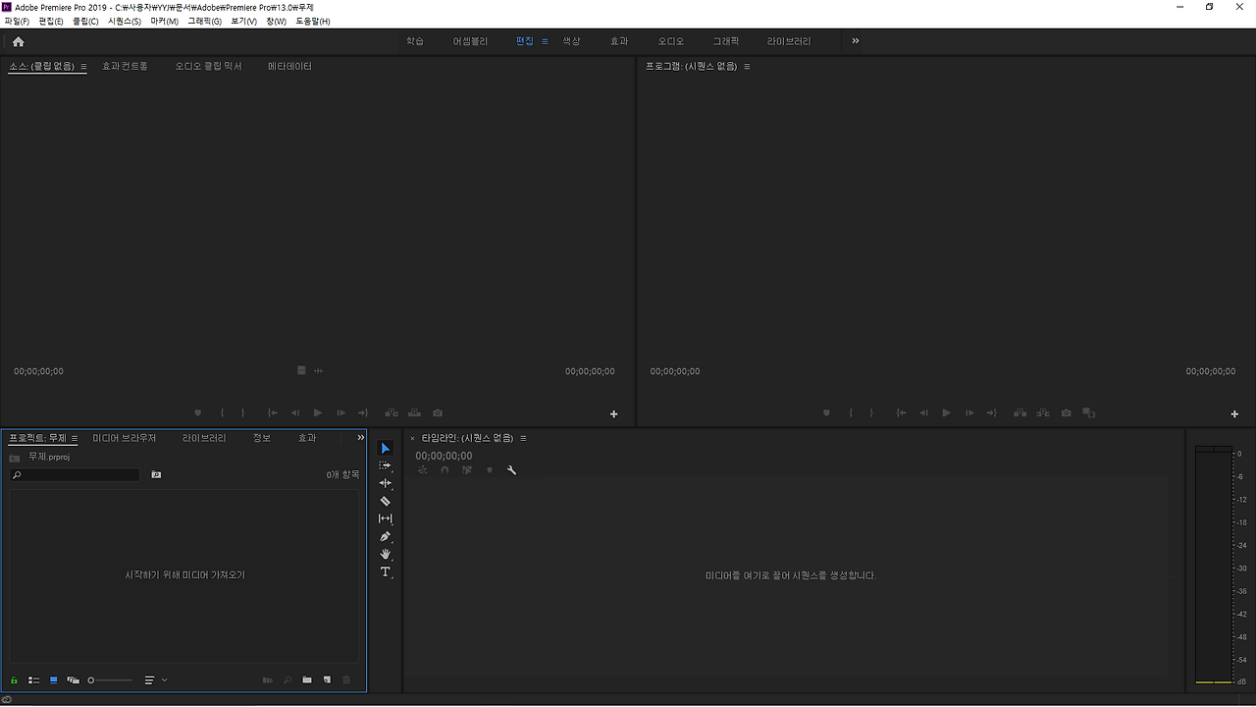
Task: Adjust project panel thumbnail zoom slider
Action: [x=110, y=680]
